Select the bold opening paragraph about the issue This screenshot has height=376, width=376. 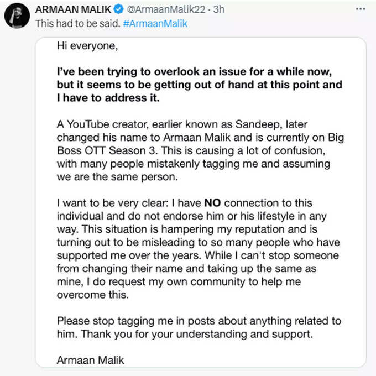[x=200, y=85]
